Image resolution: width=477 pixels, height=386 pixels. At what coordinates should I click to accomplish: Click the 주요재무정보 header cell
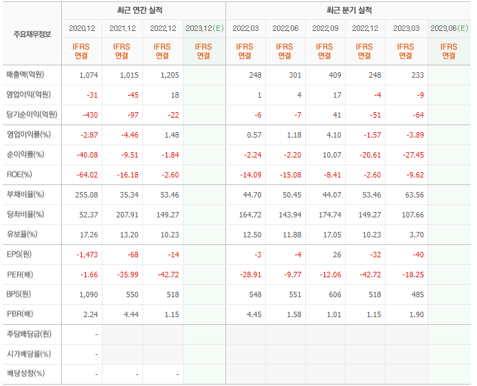click(32, 34)
